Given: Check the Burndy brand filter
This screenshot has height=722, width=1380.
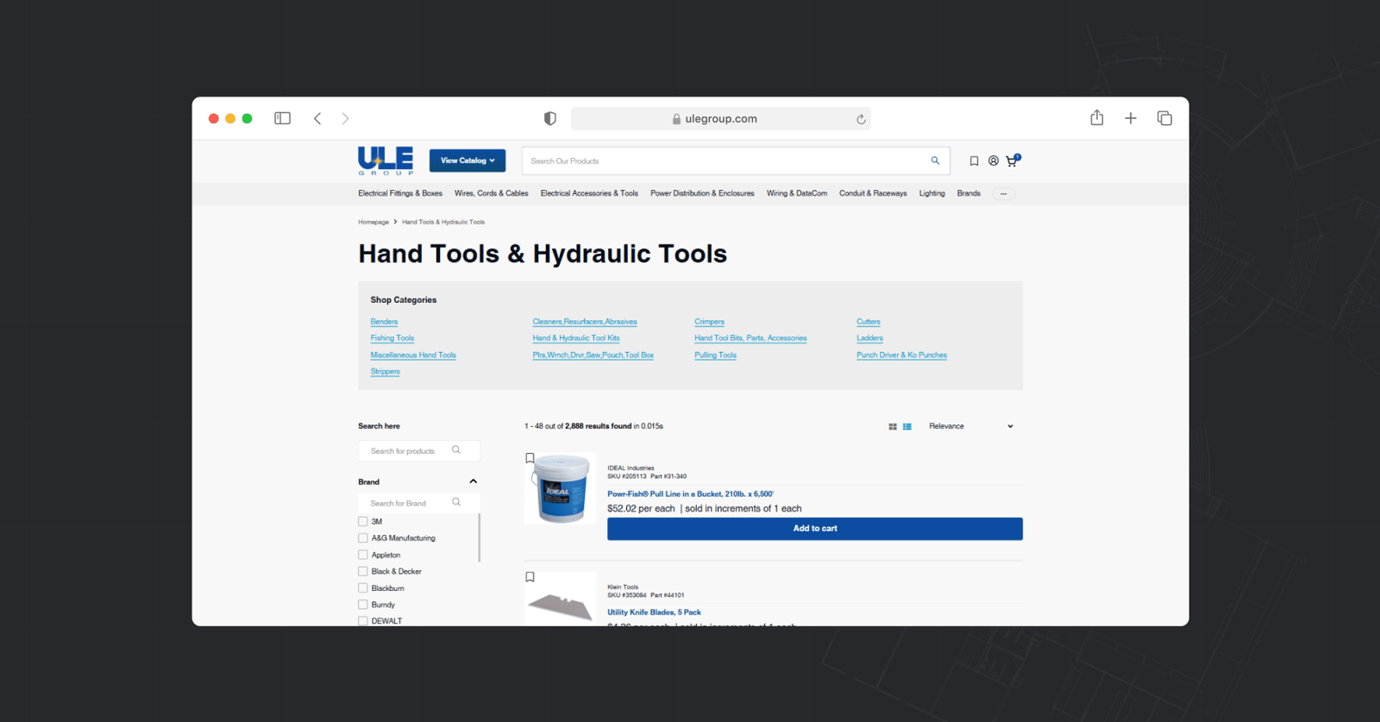Looking at the screenshot, I should click(363, 605).
